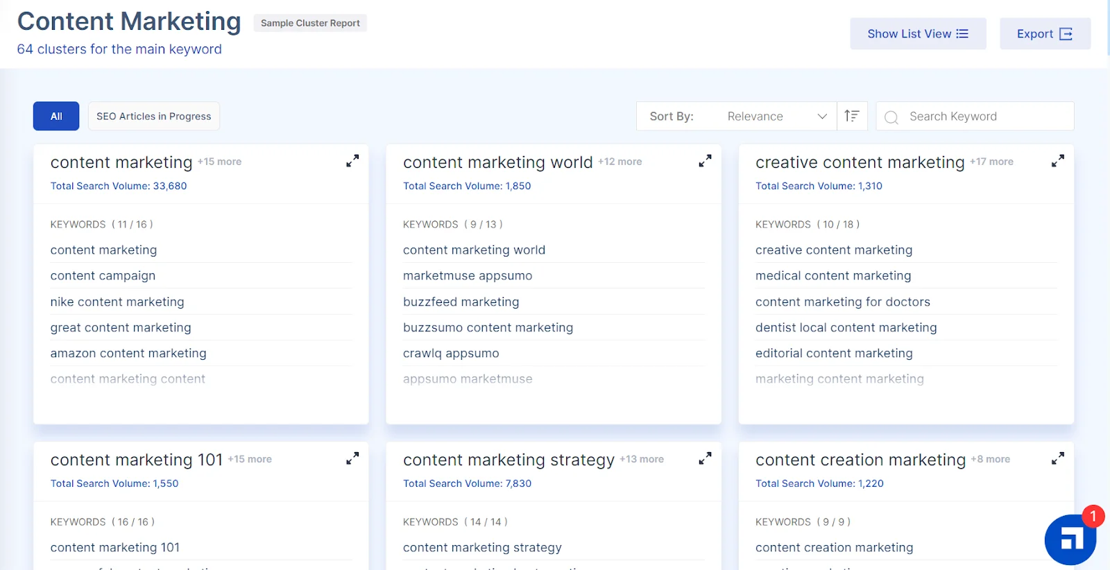1110x570 pixels.
Task: Select the All filter tab
Action: click(56, 116)
